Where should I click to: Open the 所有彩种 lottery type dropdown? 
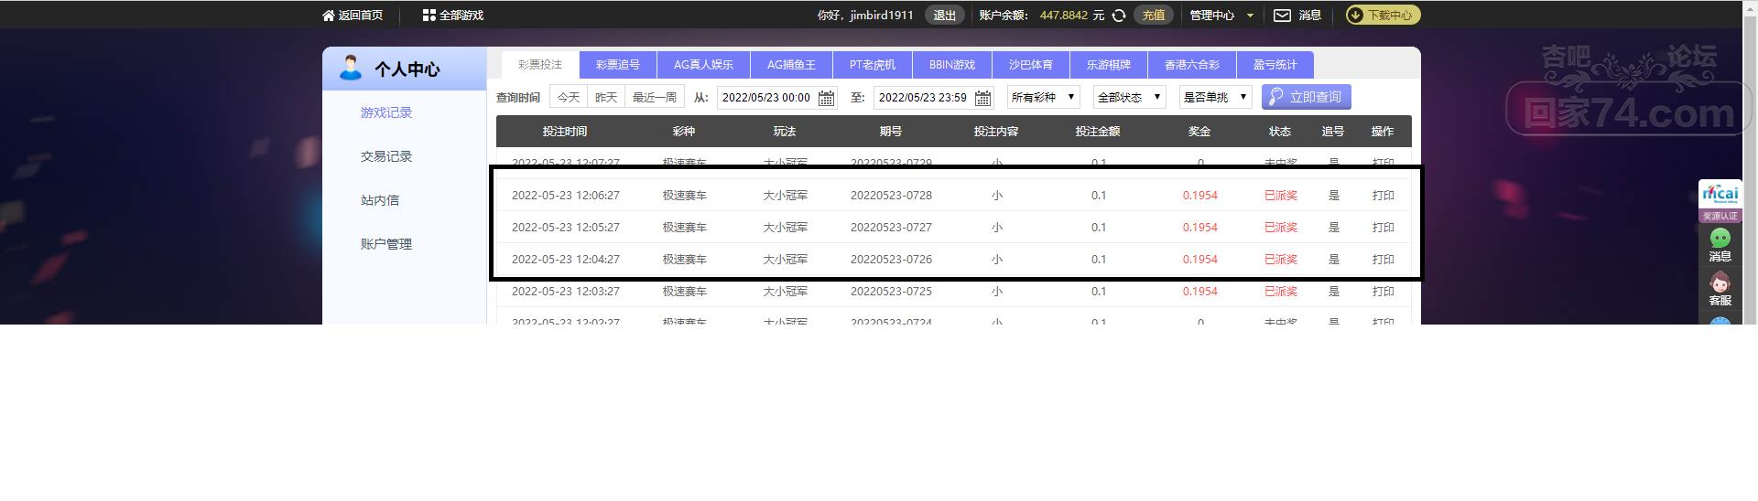(1044, 97)
